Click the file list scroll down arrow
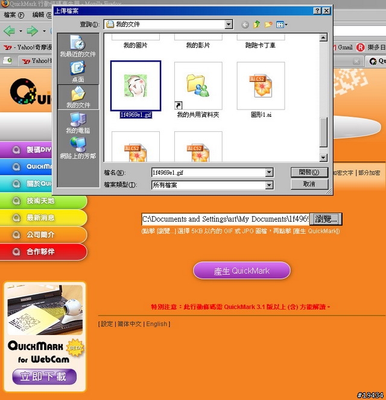 (323, 157)
